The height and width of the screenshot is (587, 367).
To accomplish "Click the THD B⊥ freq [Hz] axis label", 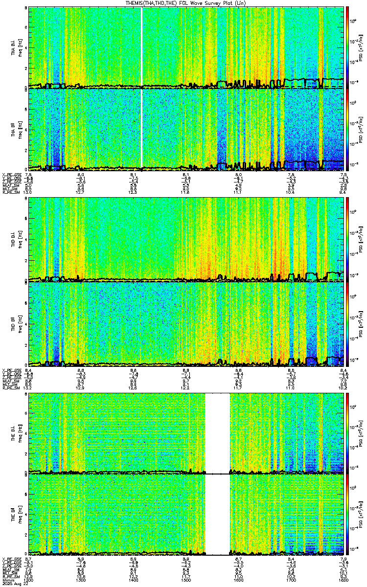I will click(19, 239).
